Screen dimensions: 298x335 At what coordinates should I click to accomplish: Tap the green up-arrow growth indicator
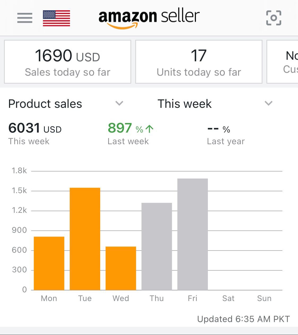tap(150, 129)
